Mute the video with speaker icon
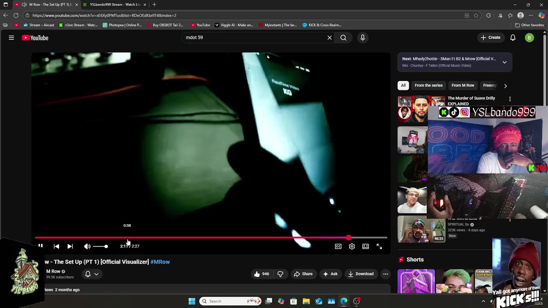This screenshot has height=308, width=548. coord(87,246)
